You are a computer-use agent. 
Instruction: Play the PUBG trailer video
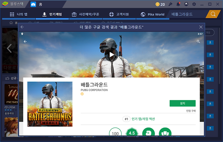(x=111, y=55)
